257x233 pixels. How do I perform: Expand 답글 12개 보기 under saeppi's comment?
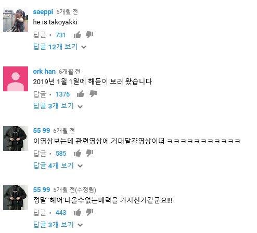(60, 47)
